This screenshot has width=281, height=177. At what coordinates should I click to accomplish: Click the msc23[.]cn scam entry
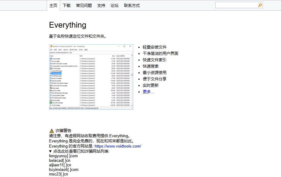pyautogui.click(x=59, y=174)
